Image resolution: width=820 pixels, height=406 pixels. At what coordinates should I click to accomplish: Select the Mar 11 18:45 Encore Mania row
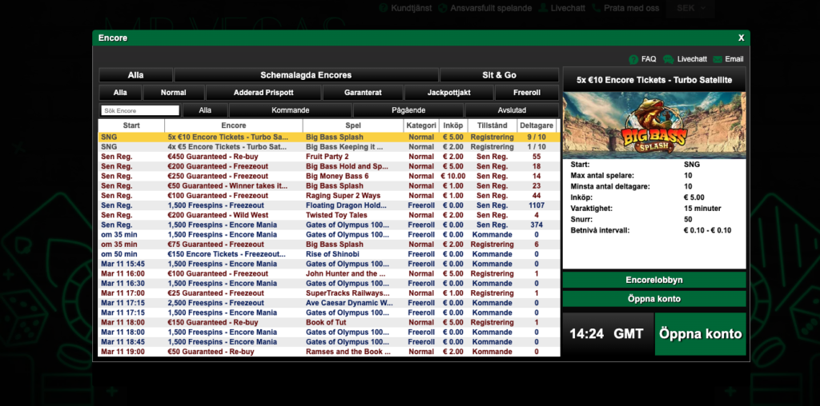(329, 342)
